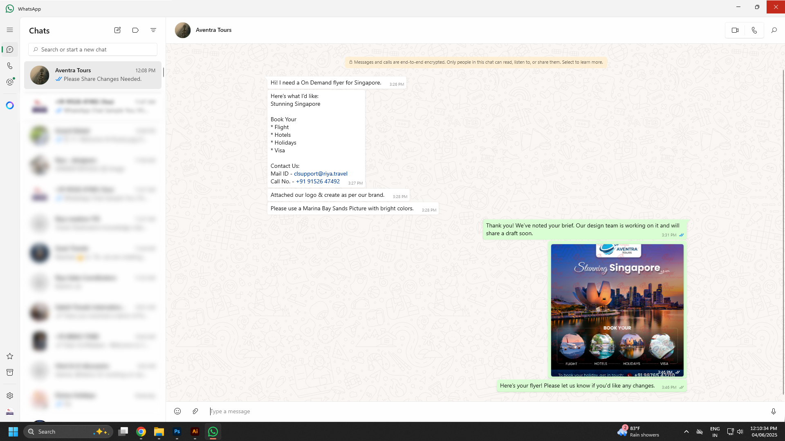The height and width of the screenshot is (441, 785).
Task: Select the 'Thank you! We've noted your brief' message
Action: 585,229
